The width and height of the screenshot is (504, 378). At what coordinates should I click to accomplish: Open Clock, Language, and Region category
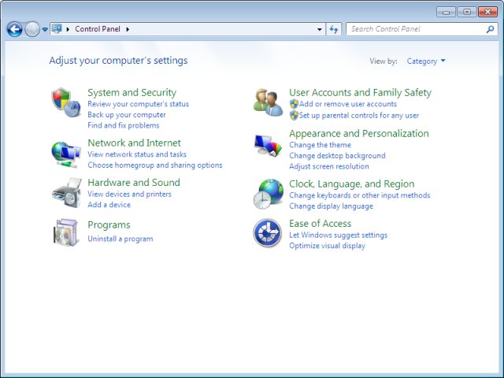pos(352,183)
